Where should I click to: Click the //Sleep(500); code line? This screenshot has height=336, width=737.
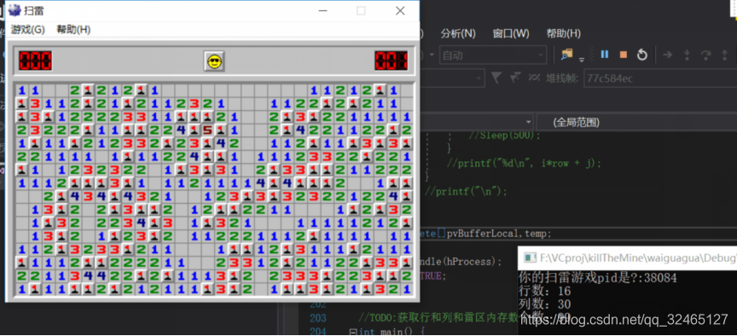505,136
